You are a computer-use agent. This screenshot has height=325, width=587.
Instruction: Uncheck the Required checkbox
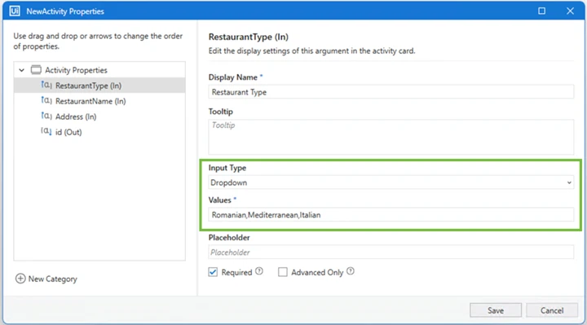pos(213,272)
